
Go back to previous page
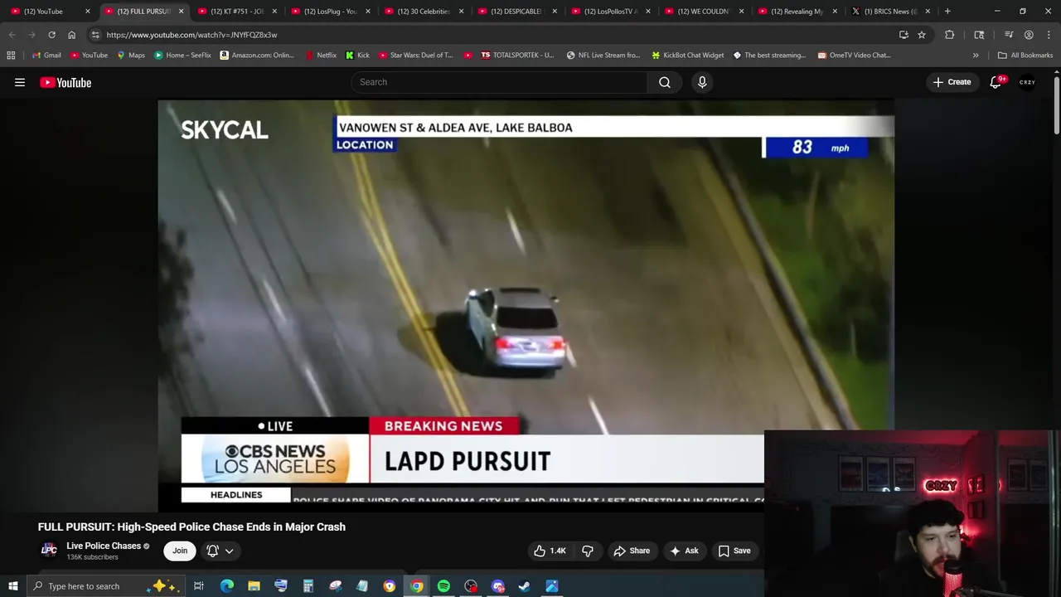pyautogui.click(x=12, y=35)
